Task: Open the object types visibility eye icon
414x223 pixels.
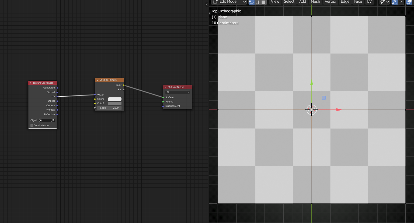Action: 383,2
